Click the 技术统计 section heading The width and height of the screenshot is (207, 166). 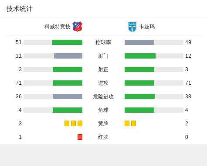coord(20,9)
